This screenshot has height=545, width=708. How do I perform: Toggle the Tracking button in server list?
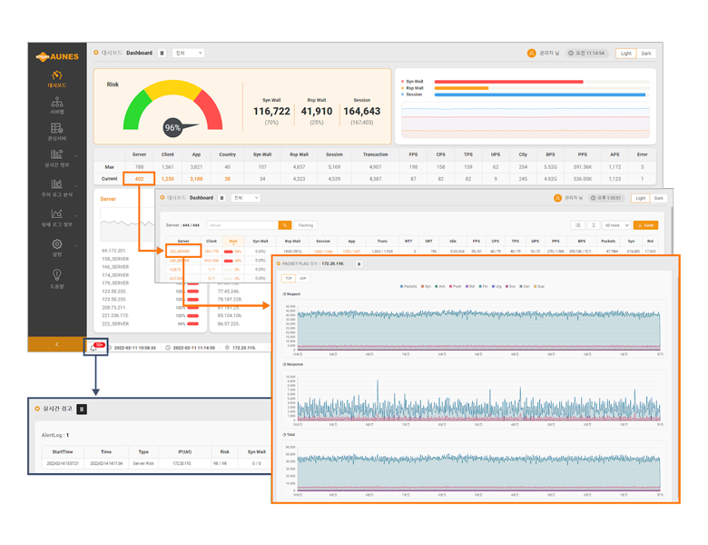pos(306,225)
